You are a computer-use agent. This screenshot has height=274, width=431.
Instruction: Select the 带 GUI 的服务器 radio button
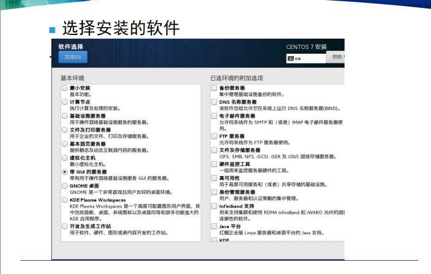(65, 172)
